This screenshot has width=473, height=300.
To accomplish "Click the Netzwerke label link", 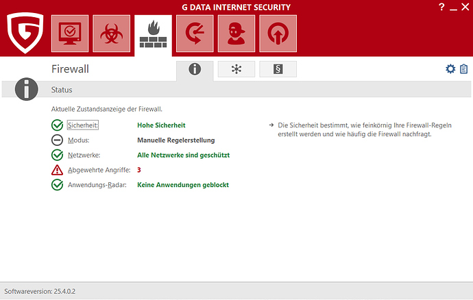I will tap(84, 155).
